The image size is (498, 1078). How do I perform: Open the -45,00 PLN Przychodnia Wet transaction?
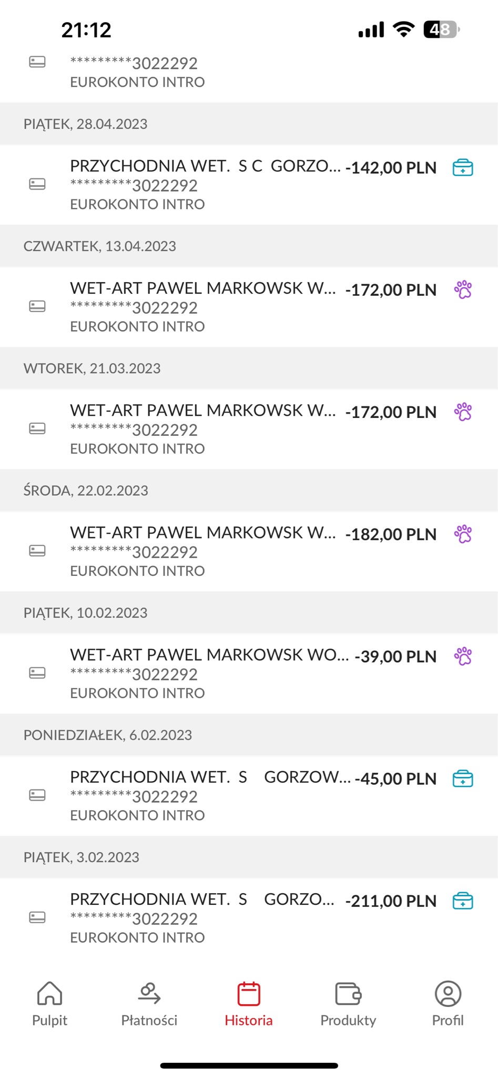click(x=249, y=795)
